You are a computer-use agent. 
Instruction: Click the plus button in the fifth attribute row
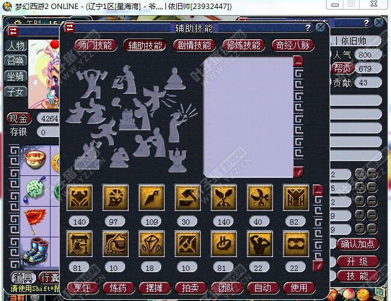360,228
